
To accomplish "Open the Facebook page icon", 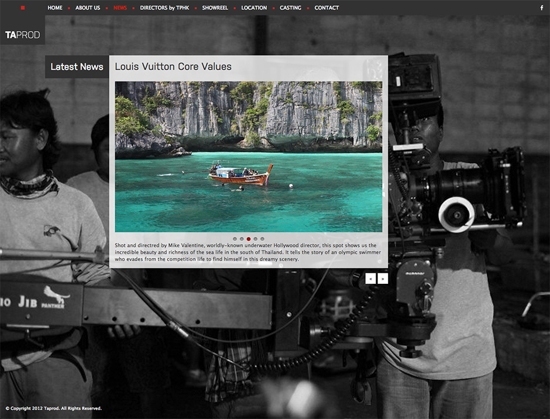I will [542, 8].
